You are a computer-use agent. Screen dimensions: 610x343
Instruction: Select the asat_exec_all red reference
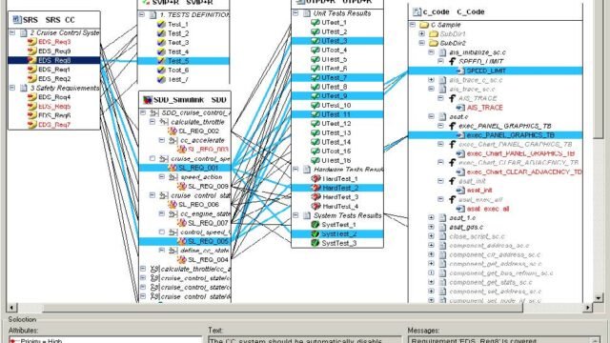click(488, 209)
